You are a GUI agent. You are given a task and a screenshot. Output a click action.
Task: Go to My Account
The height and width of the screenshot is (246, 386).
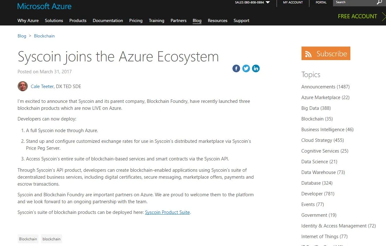[293, 3]
